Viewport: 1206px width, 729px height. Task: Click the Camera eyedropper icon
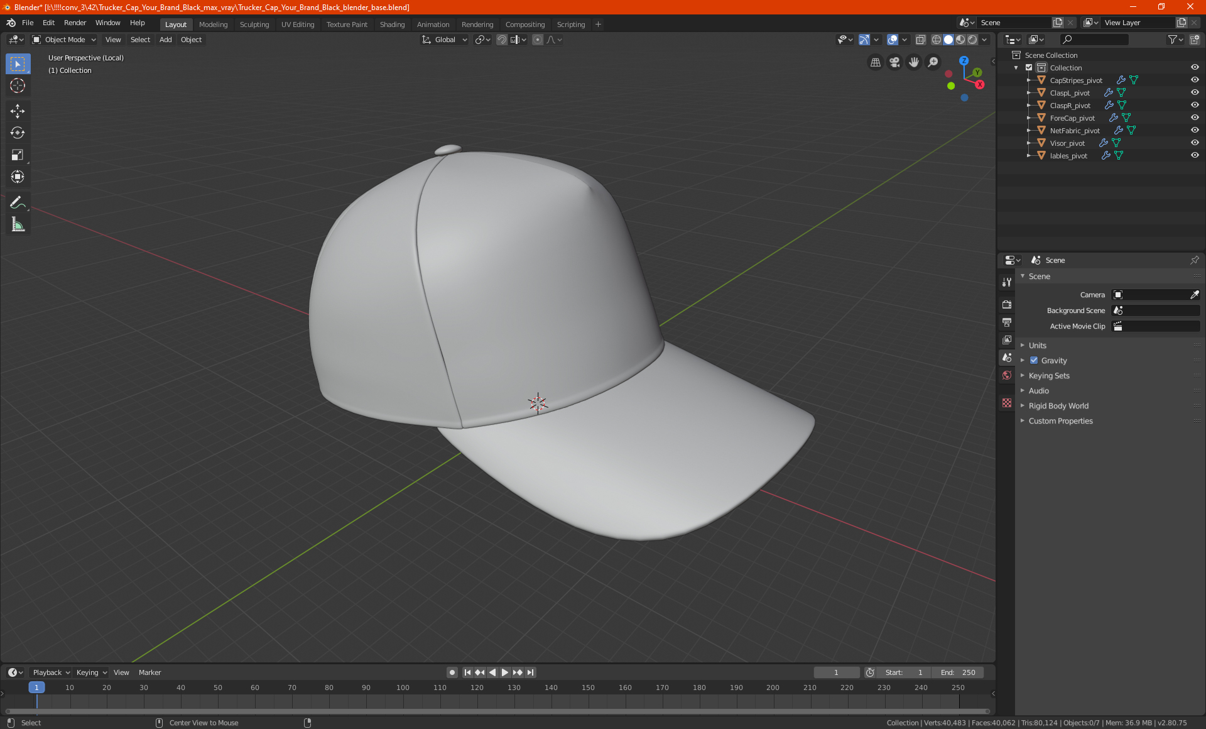click(1194, 295)
